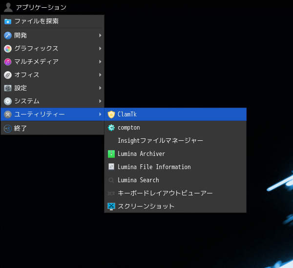Click the blue folder icon for ファイルを探索
The width and height of the screenshot is (293, 268).
point(8,21)
